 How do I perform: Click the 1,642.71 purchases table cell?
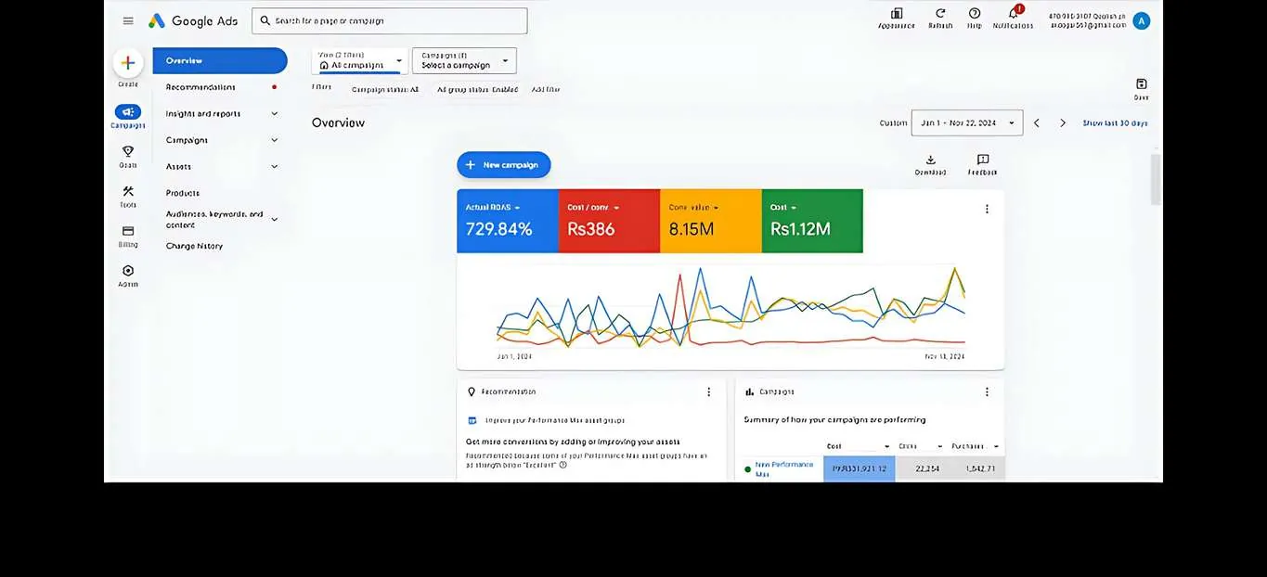[978, 468]
